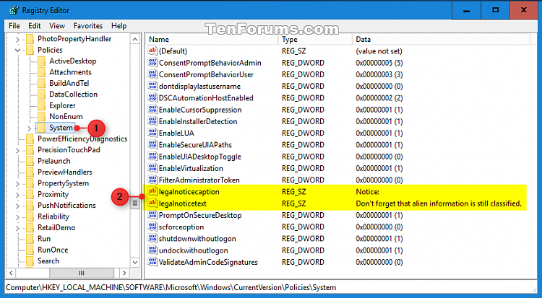Expand the PropertySystem key

point(17,184)
